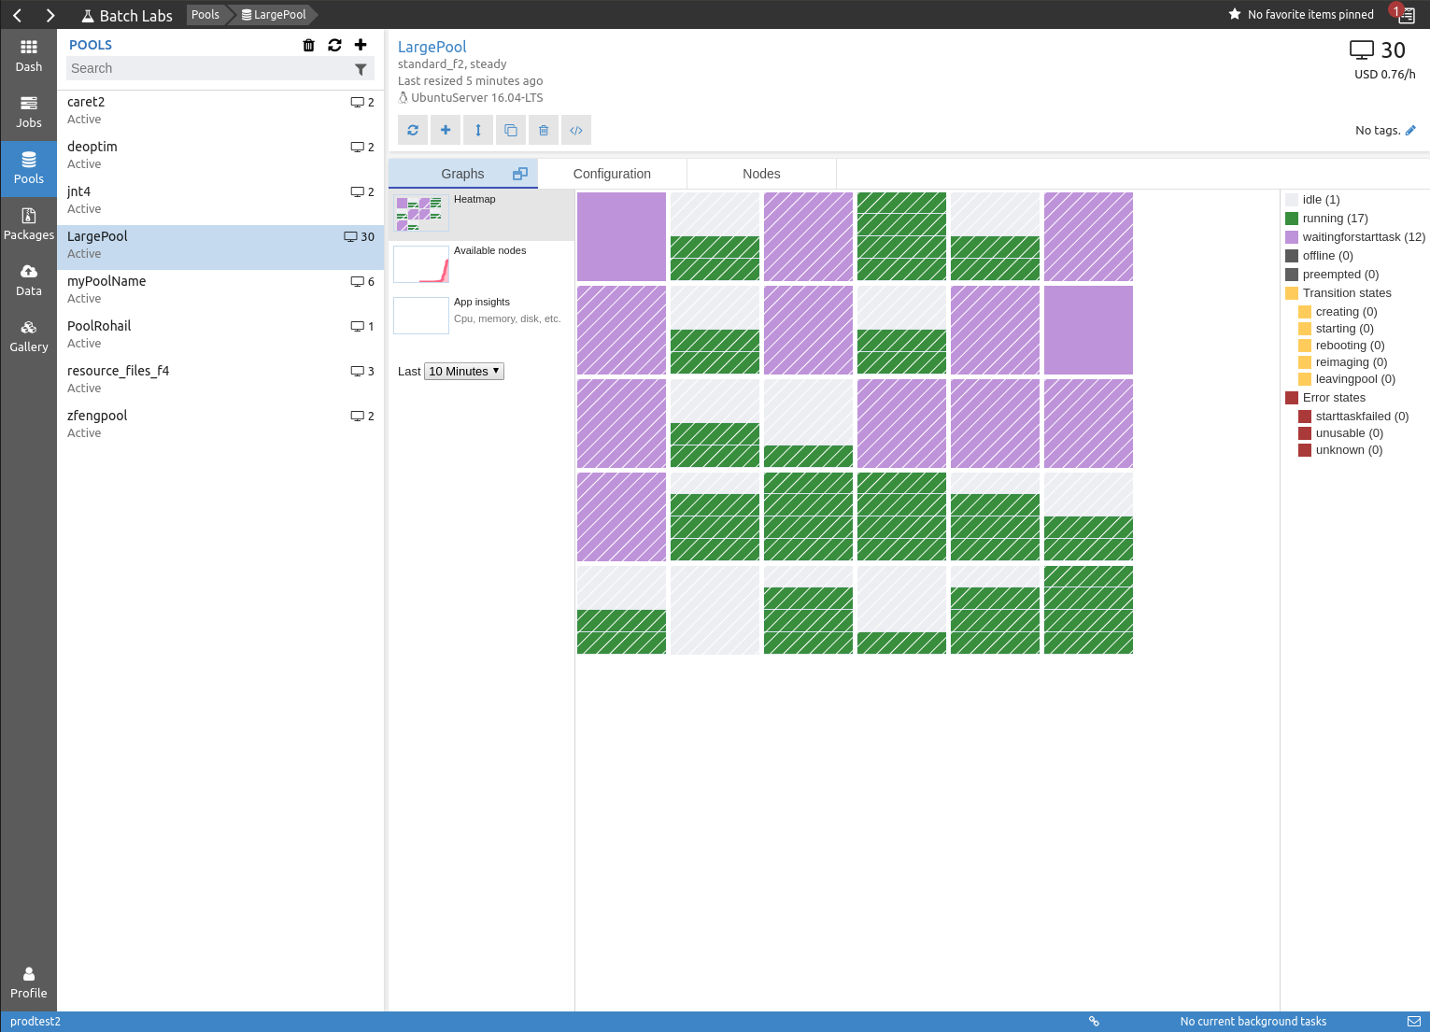Edit tags with the pencil icon
The image size is (1430, 1032).
point(1410,131)
